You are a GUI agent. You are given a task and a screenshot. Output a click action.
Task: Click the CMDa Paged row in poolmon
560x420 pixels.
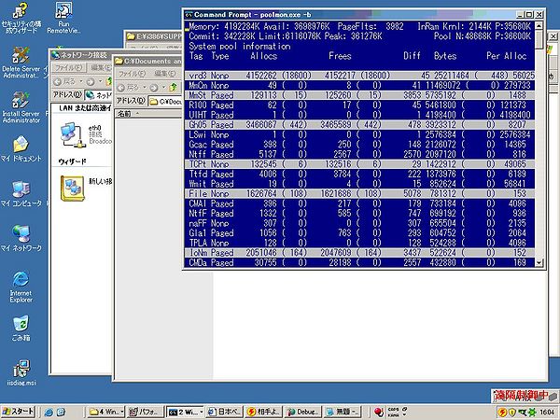[359, 262]
